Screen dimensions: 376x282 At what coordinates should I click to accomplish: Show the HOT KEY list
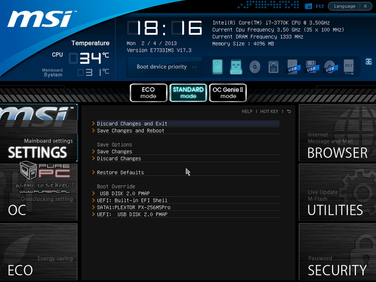pos(269,112)
